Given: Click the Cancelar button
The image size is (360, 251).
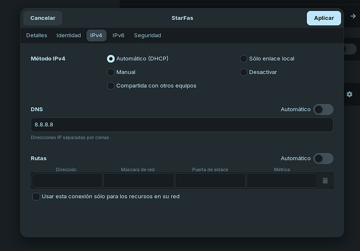Looking at the screenshot, I should (43, 18).
